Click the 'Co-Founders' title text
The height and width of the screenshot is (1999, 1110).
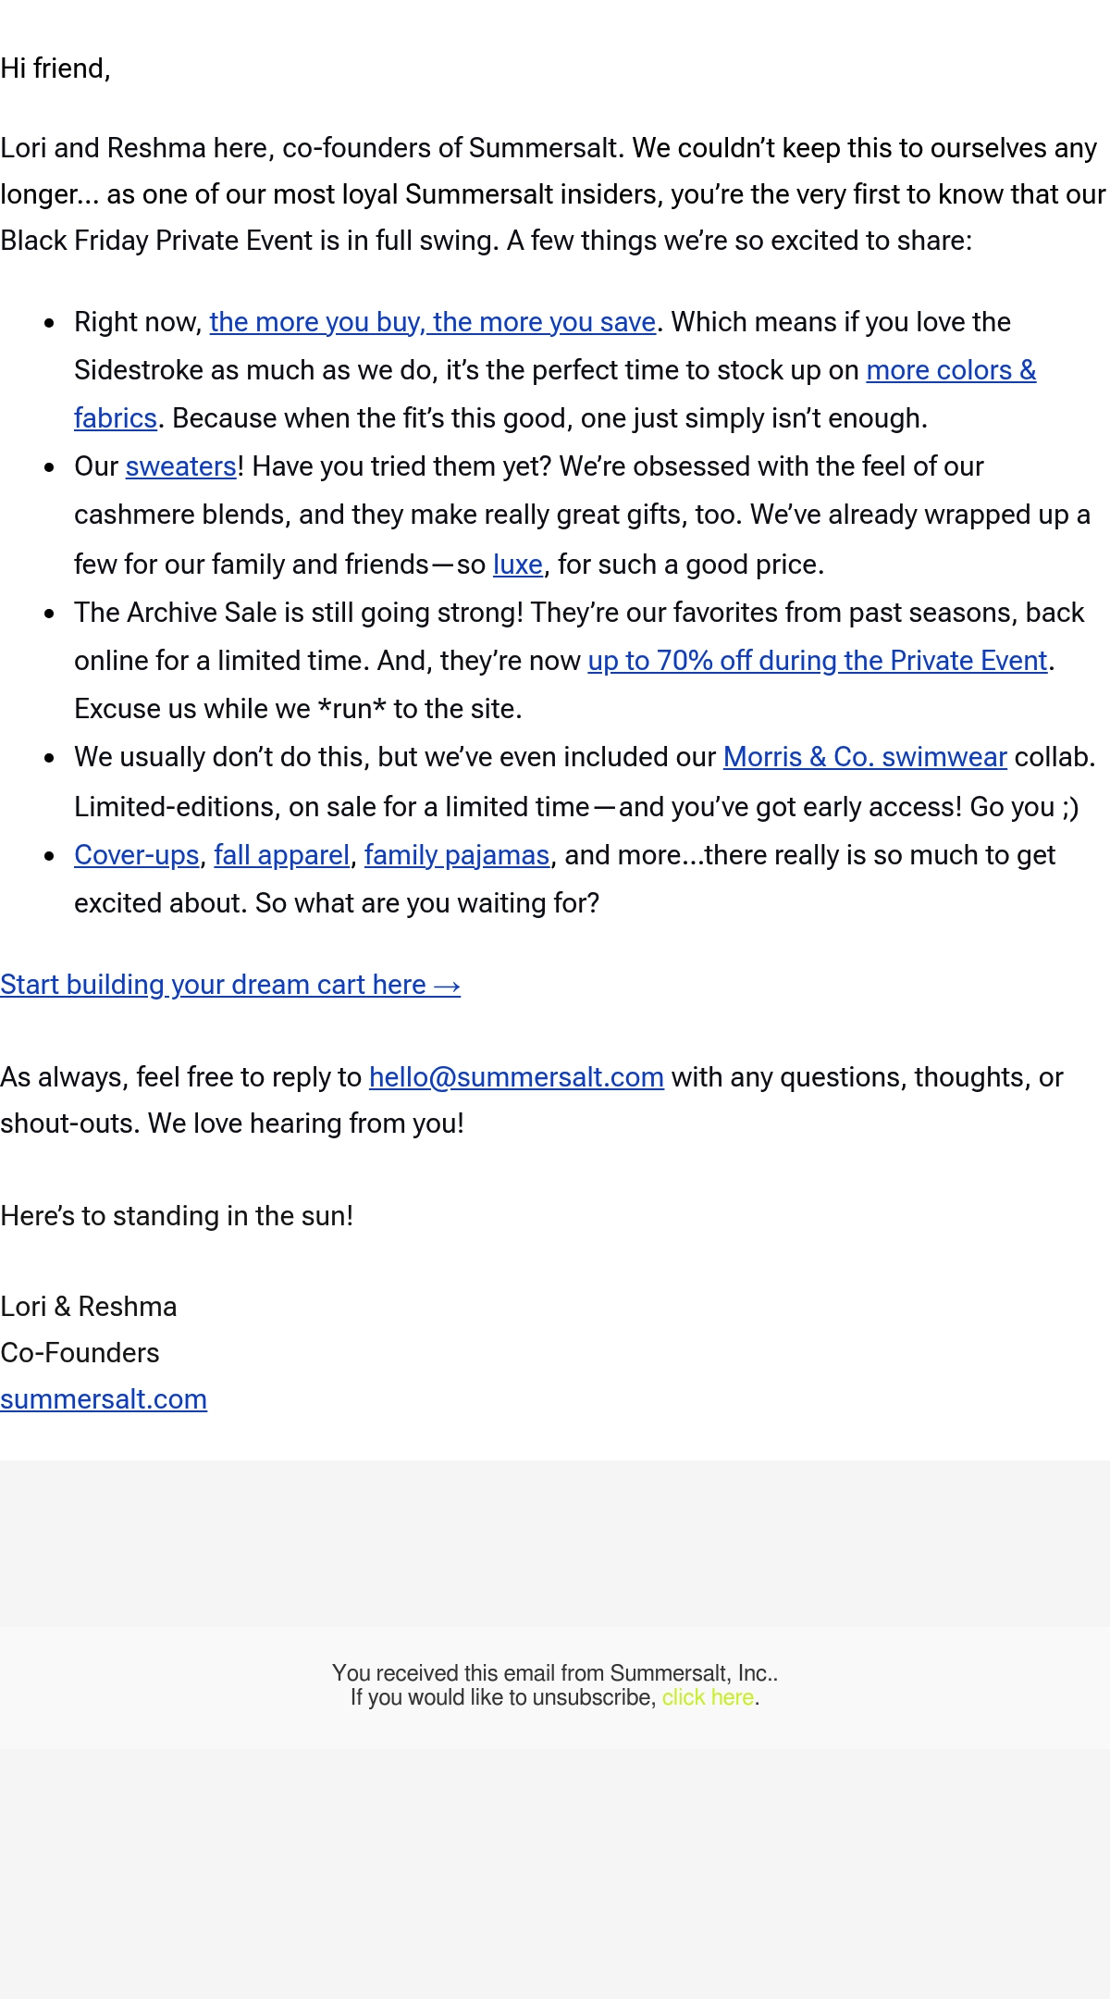coord(80,1353)
